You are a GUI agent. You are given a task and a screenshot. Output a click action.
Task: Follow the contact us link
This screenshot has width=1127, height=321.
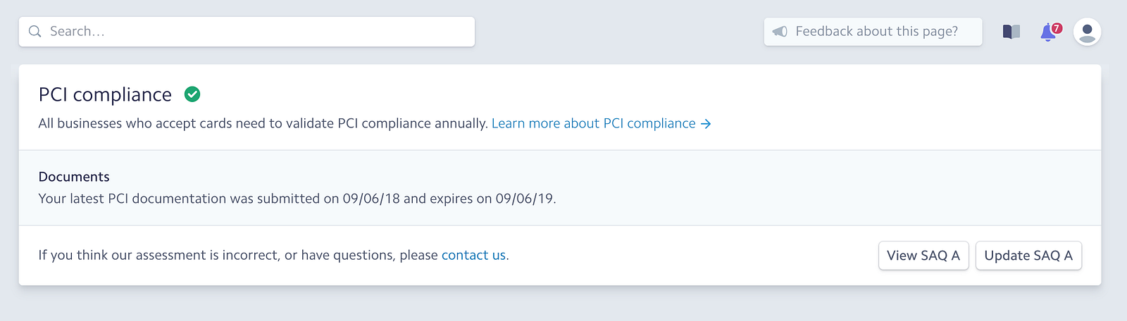[473, 256]
